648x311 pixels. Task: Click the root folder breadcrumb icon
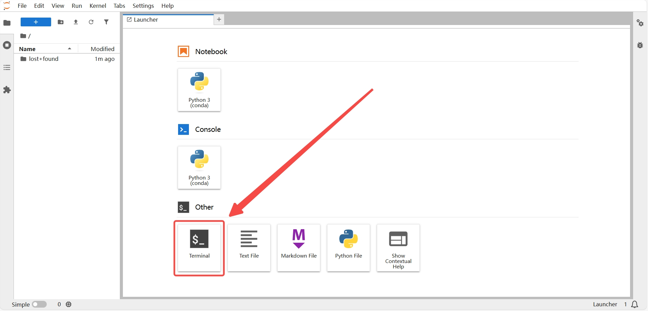pos(23,36)
